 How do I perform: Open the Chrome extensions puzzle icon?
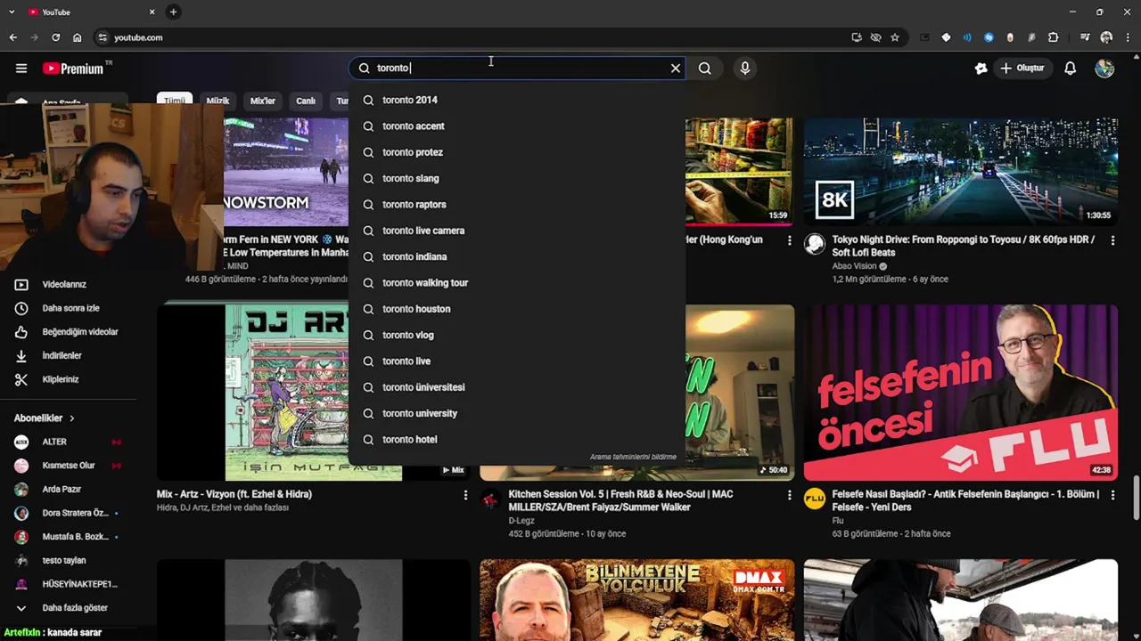tap(1053, 37)
